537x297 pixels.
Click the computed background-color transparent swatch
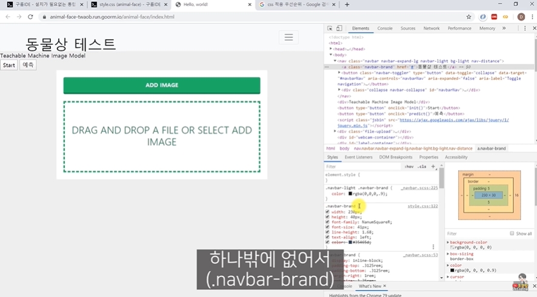452,247
